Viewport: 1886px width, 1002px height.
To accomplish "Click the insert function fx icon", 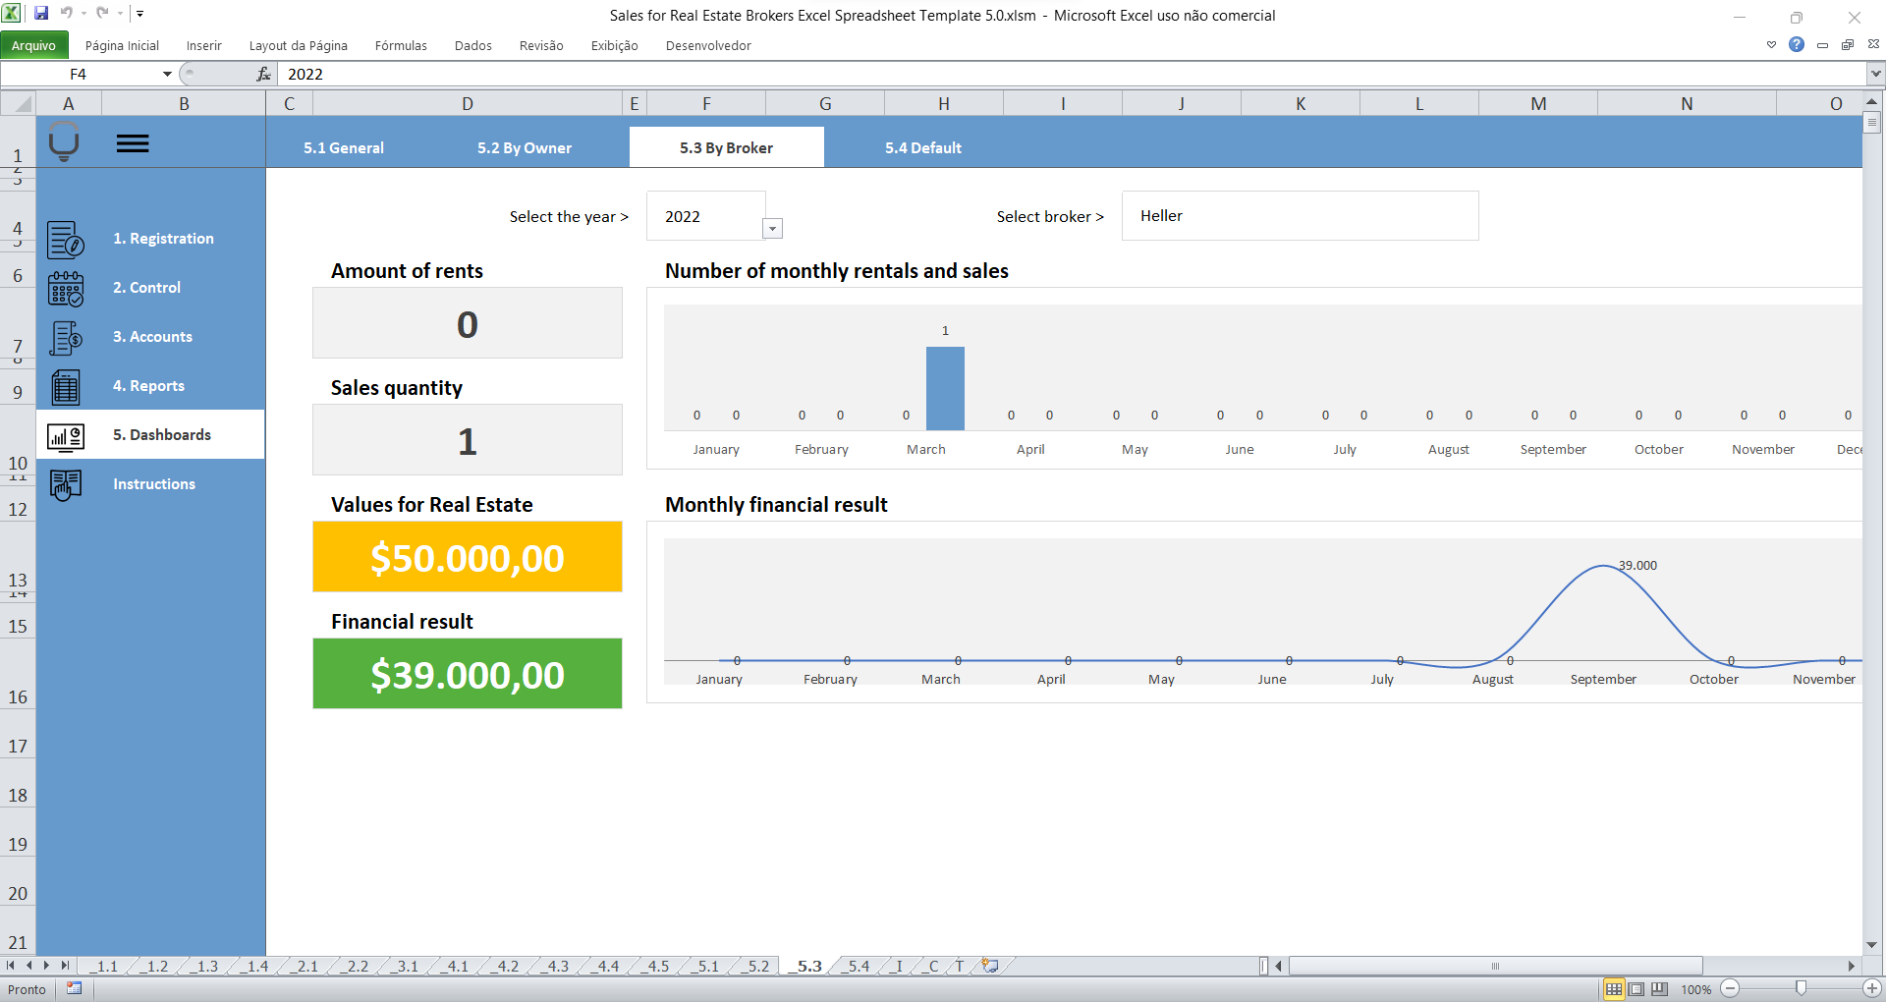I will tap(263, 74).
